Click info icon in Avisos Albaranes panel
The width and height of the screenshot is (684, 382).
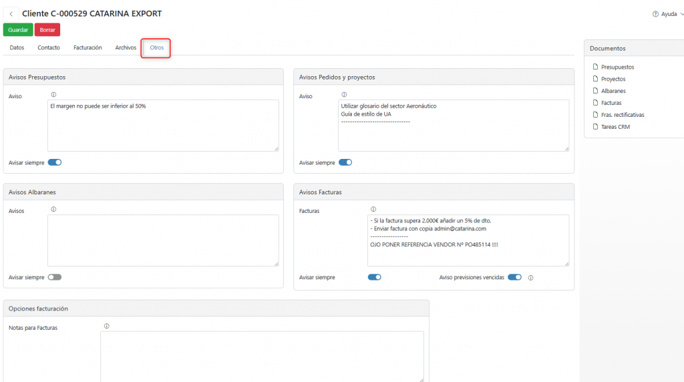53,209
